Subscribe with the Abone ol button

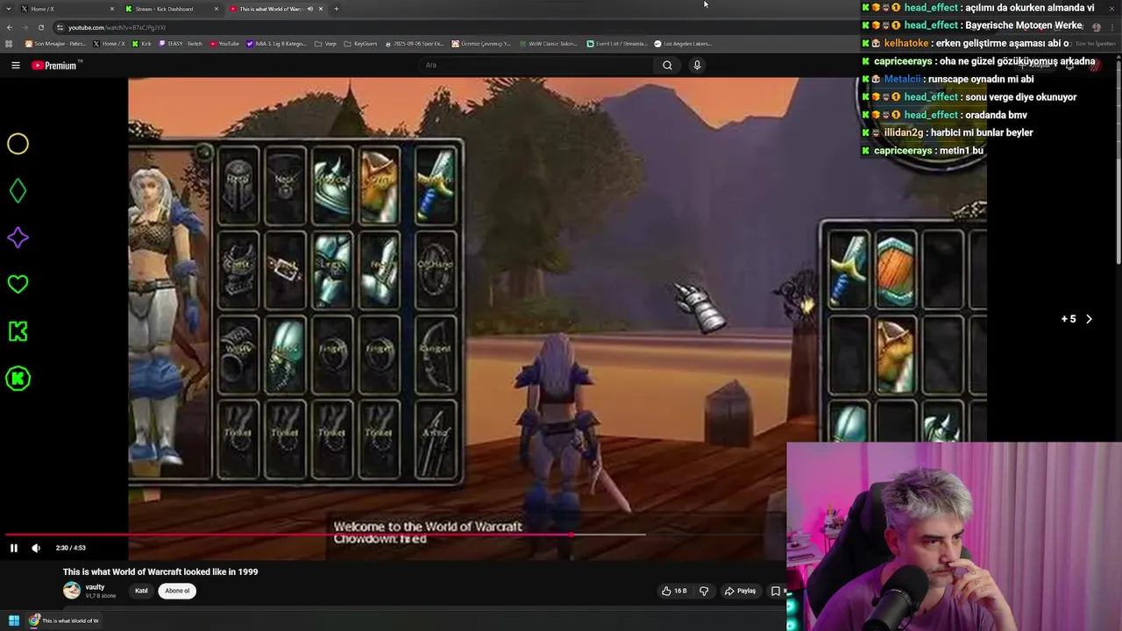(x=177, y=591)
